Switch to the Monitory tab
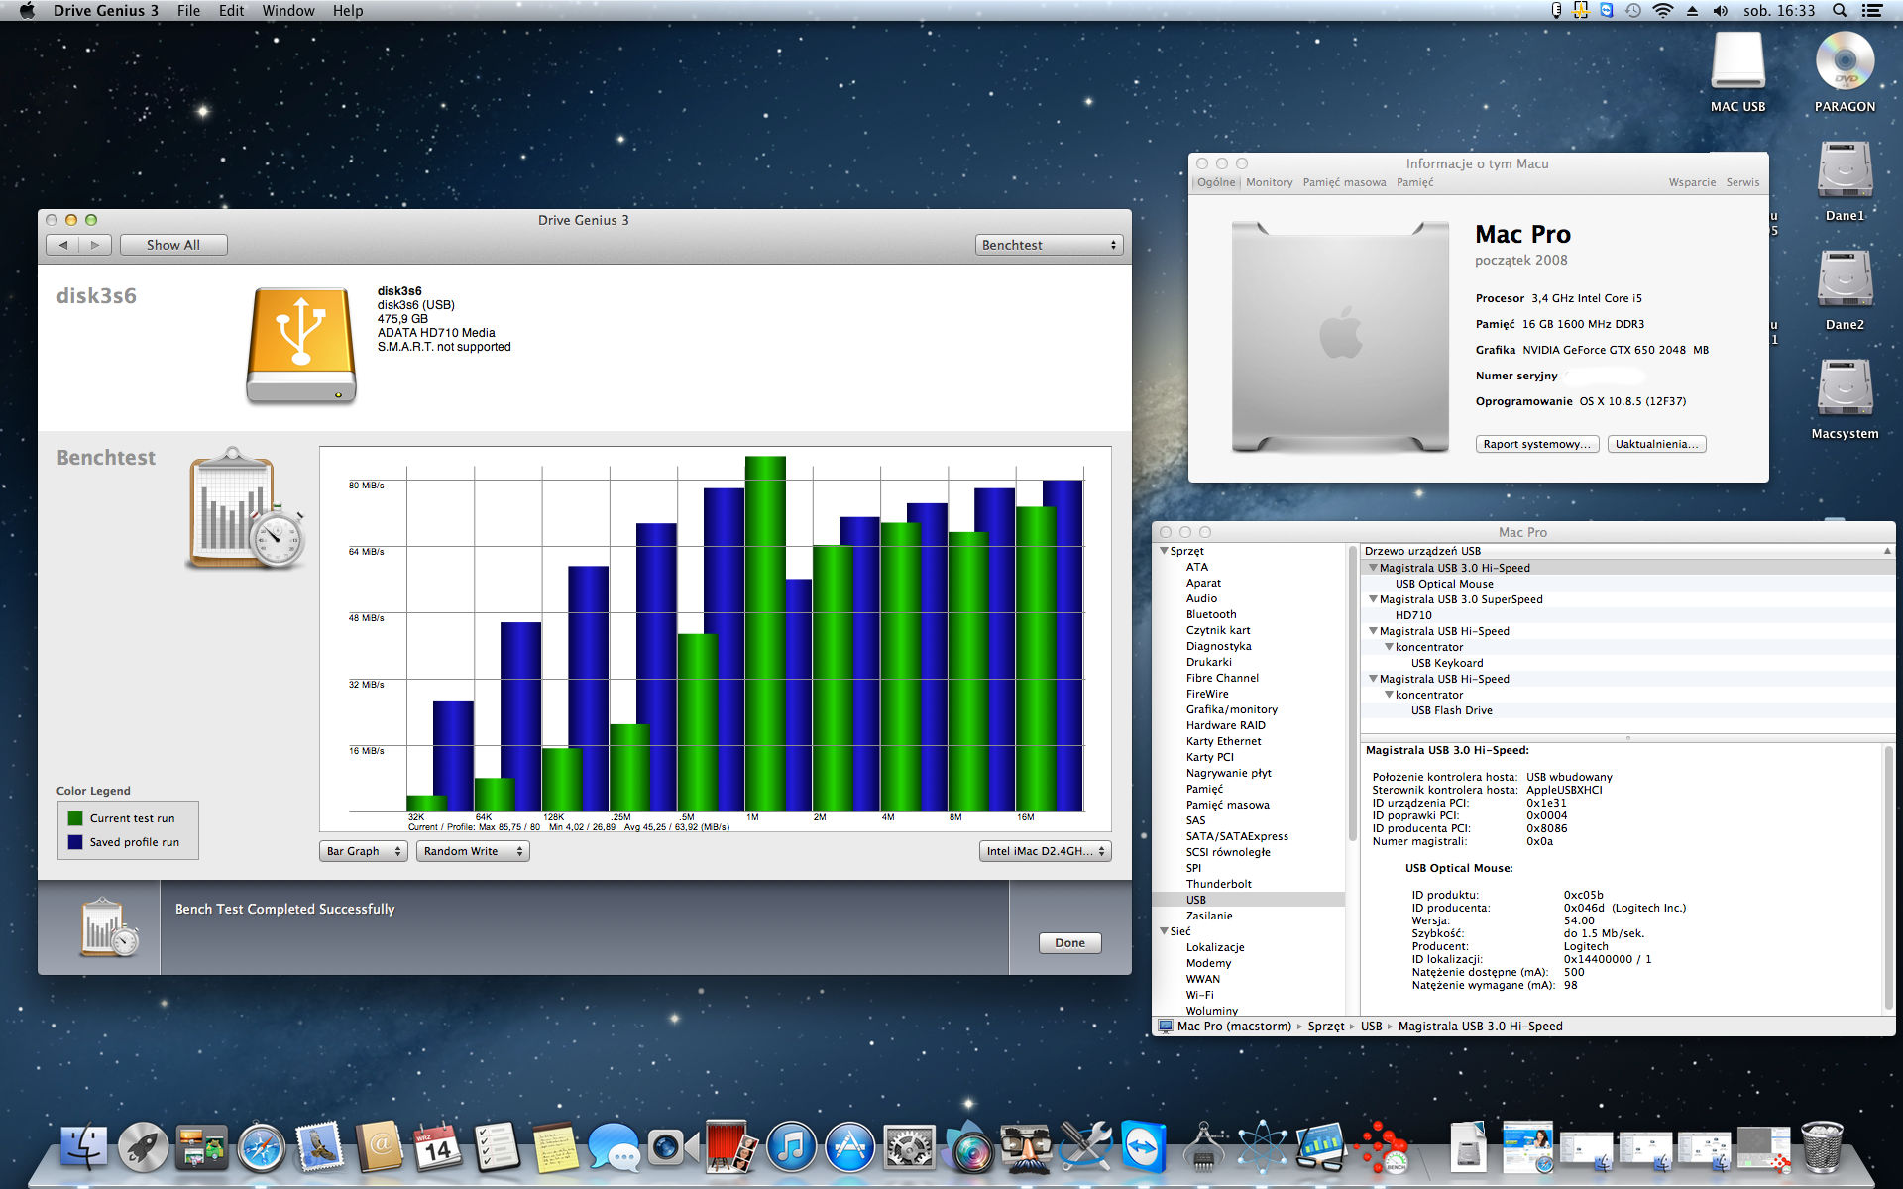The height and width of the screenshot is (1189, 1903). [x=1269, y=182]
